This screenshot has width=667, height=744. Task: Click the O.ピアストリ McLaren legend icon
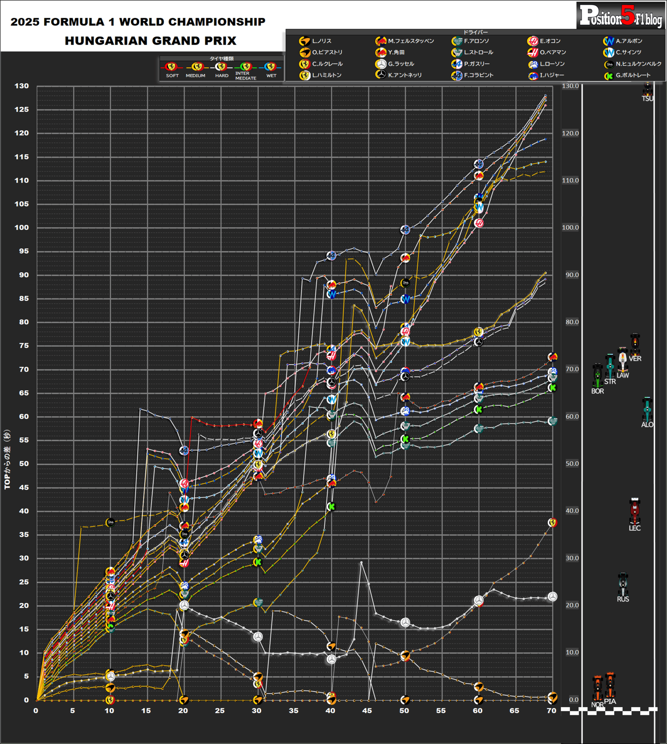pyautogui.click(x=305, y=52)
